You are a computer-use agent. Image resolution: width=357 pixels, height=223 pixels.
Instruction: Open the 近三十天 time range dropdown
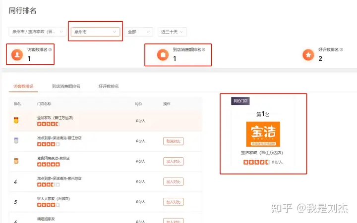tap(172, 32)
